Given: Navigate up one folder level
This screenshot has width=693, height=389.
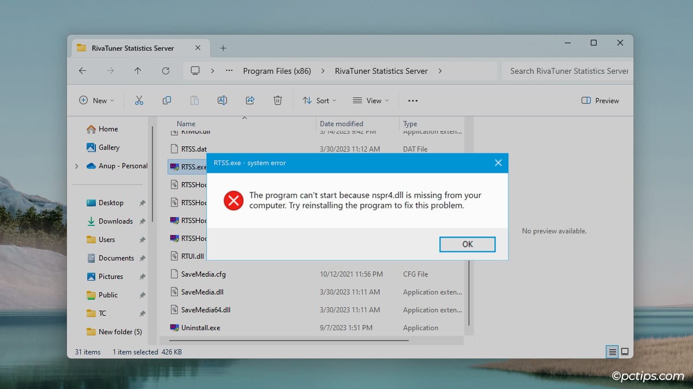Looking at the screenshot, I should 137,71.
